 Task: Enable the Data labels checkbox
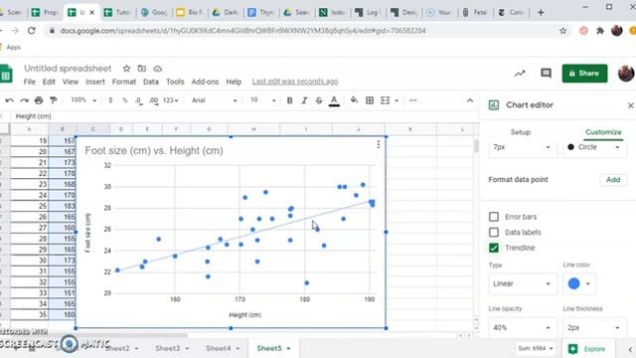point(494,232)
